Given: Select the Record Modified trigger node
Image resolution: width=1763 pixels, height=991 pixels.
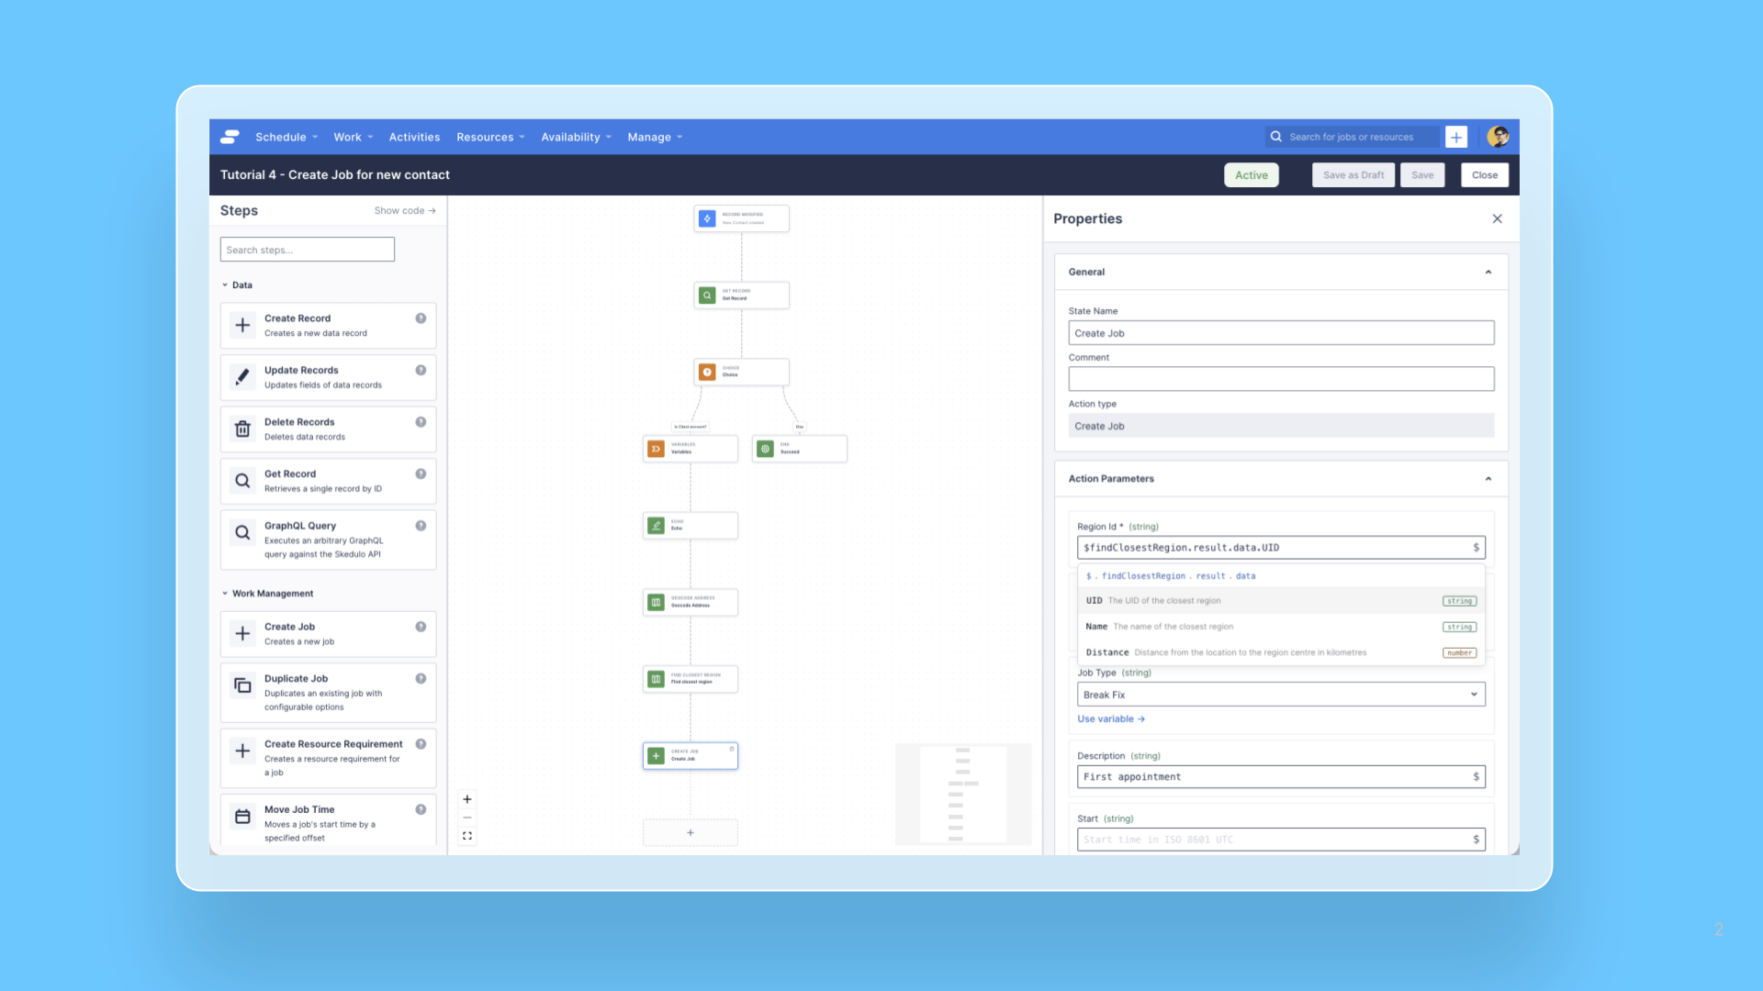Looking at the screenshot, I should (742, 218).
